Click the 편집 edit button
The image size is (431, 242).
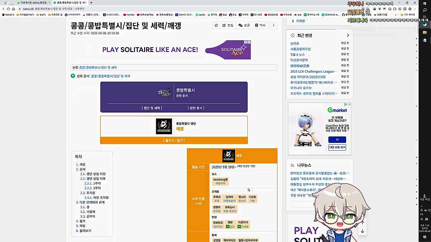[x=228, y=26]
